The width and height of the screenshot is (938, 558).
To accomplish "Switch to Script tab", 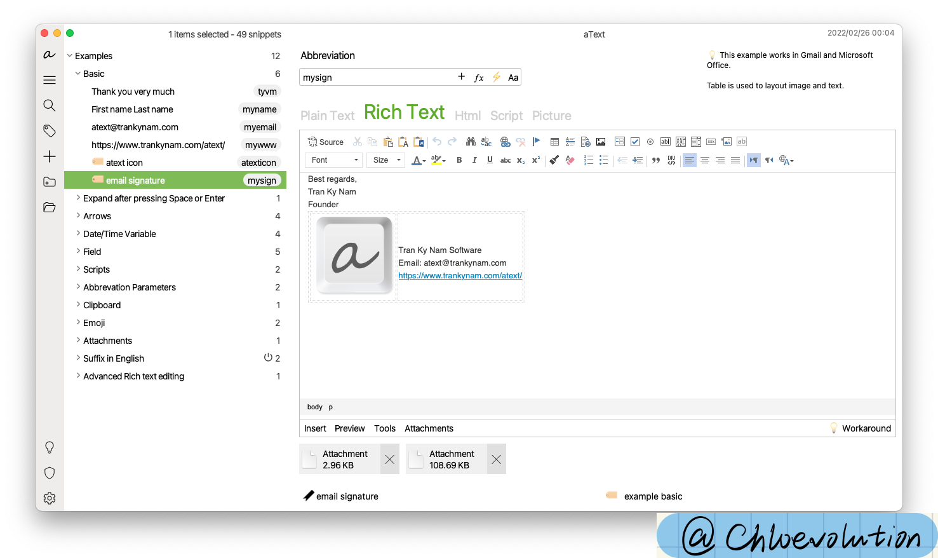I will [x=507, y=116].
